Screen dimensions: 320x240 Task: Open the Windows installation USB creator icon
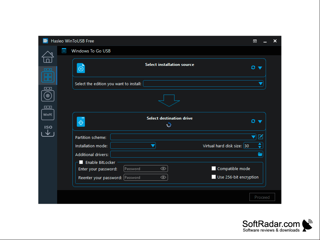(x=48, y=94)
